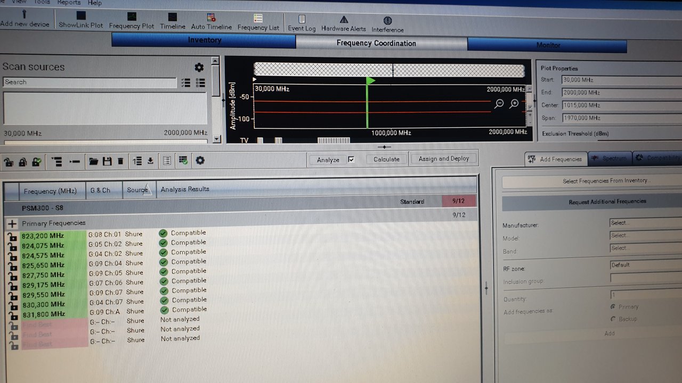Open the Inclusion group dropdown
The height and width of the screenshot is (383, 682).
pyautogui.click(x=646, y=278)
